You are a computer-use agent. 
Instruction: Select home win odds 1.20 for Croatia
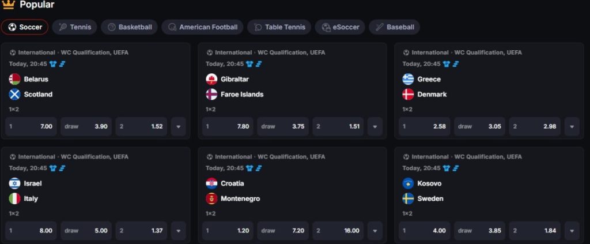pos(228,231)
